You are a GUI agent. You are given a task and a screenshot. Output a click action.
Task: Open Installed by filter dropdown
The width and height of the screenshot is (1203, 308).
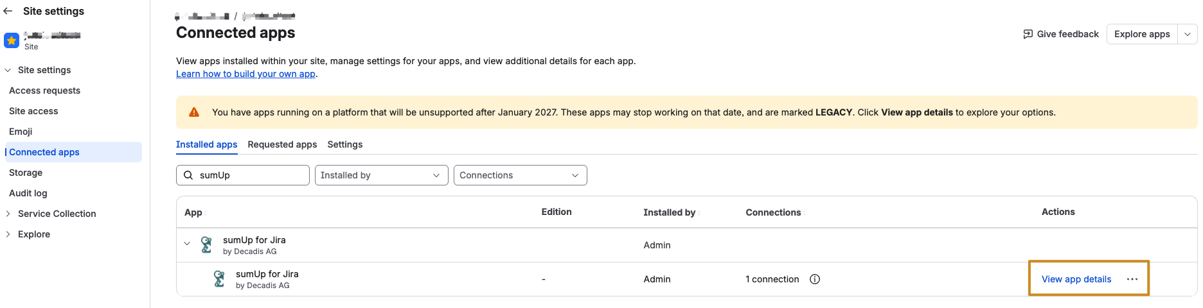point(382,175)
